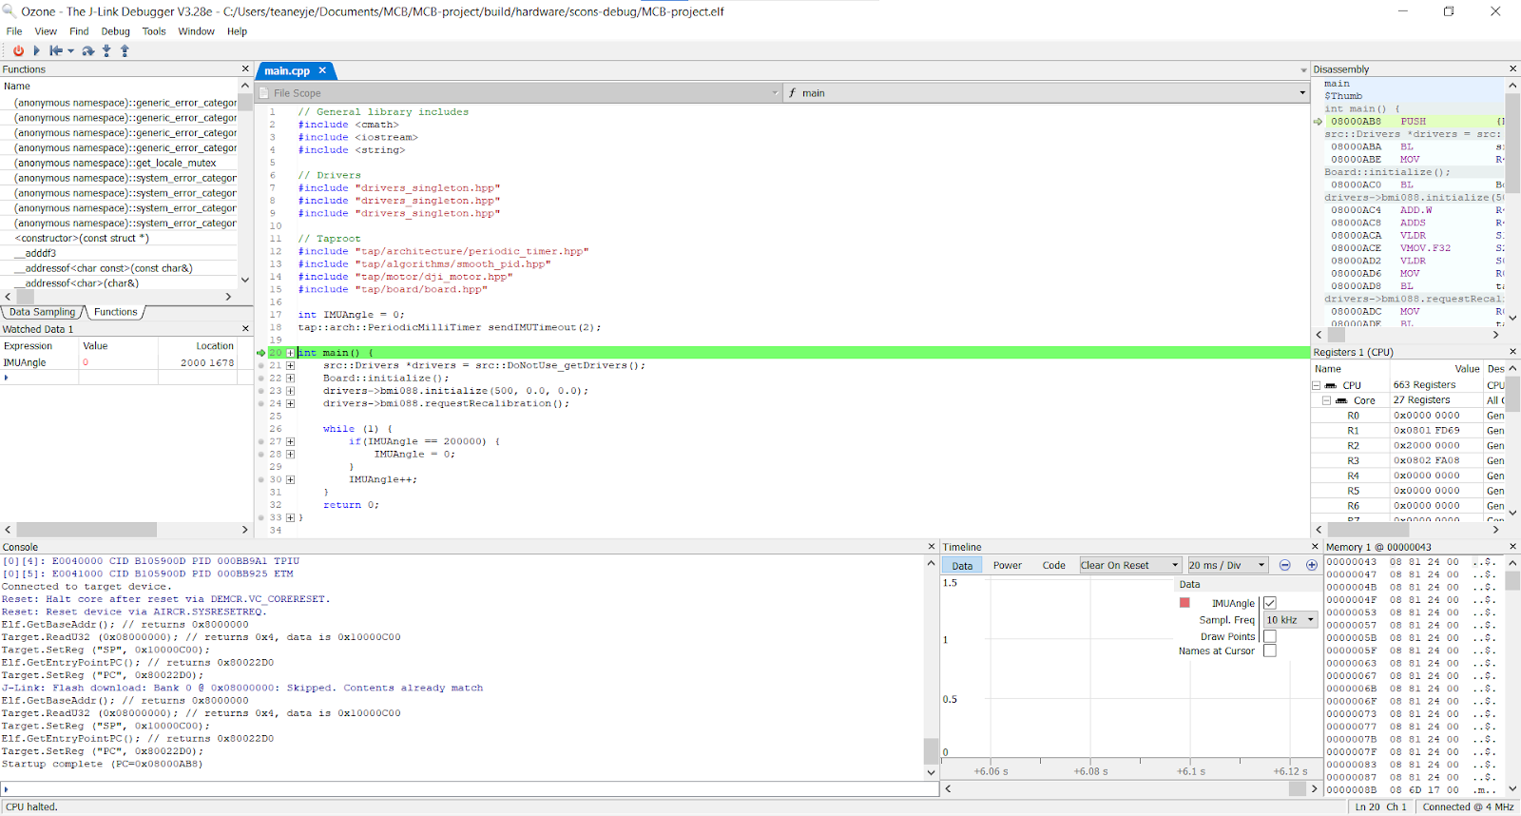Click the Timeline horizontal scrollbar
Viewport: 1521px width, 816px height.
click(1130, 788)
